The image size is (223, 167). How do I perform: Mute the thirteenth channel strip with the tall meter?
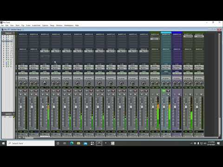click(x=157, y=94)
